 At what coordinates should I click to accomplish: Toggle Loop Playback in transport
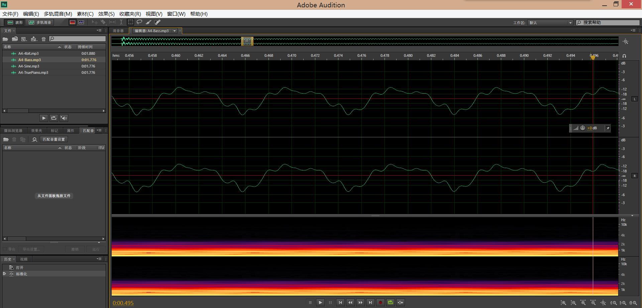(x=391, y=303)
